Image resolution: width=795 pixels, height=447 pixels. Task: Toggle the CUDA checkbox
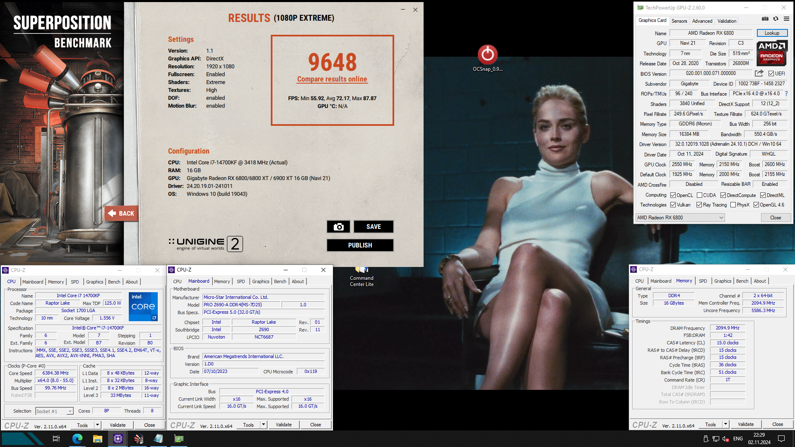(x=699, y=195)
